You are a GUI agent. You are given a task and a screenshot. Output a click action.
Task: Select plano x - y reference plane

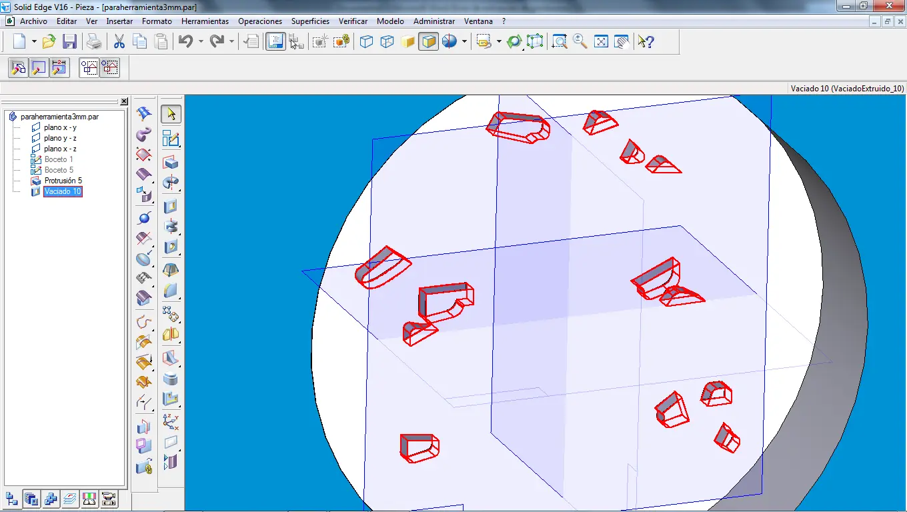pos(60,127)
